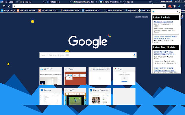Close the Facebook tab
This screenshot has height=115, width=185.
point(70,2)
